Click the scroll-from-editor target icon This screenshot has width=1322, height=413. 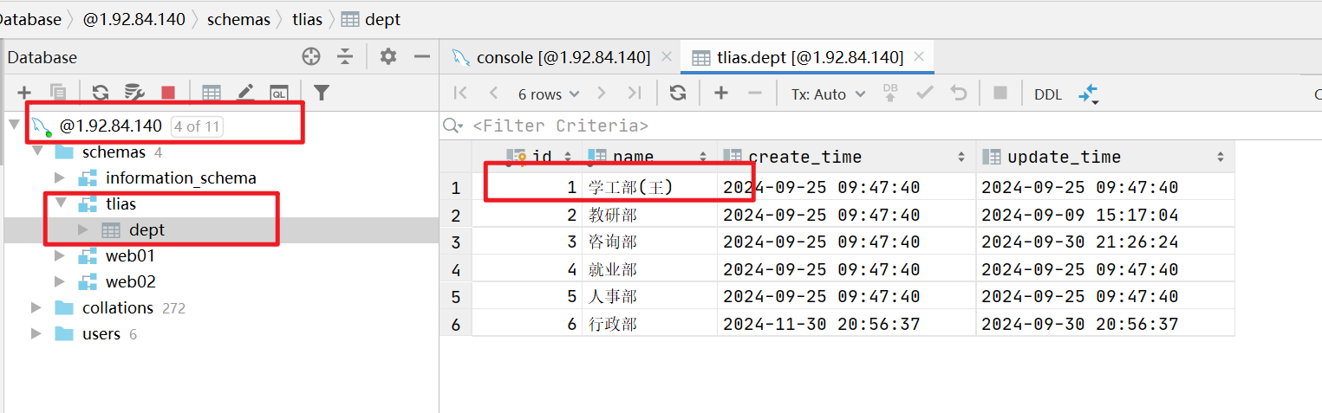click(311, 57)
